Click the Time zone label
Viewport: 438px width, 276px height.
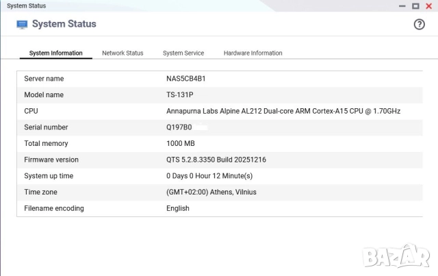[x=40, y=192]
